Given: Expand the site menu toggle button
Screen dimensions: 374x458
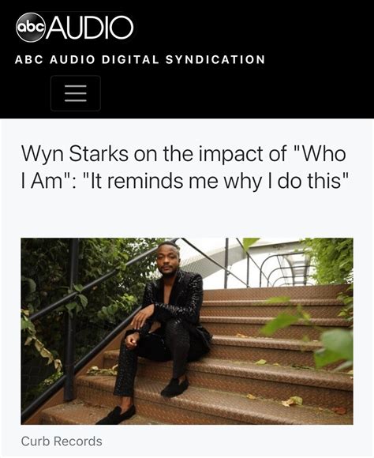Looking at the screenshot, I should coord(76,93).
